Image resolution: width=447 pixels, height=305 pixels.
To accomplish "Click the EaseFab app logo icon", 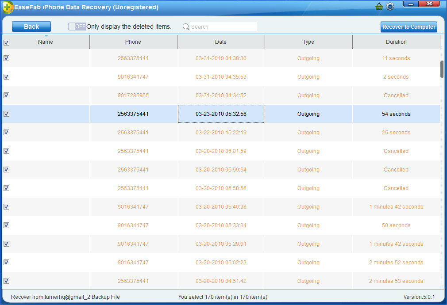I will 8,7.
